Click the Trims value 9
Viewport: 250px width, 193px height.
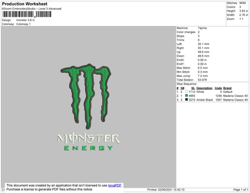coord(199,40)
